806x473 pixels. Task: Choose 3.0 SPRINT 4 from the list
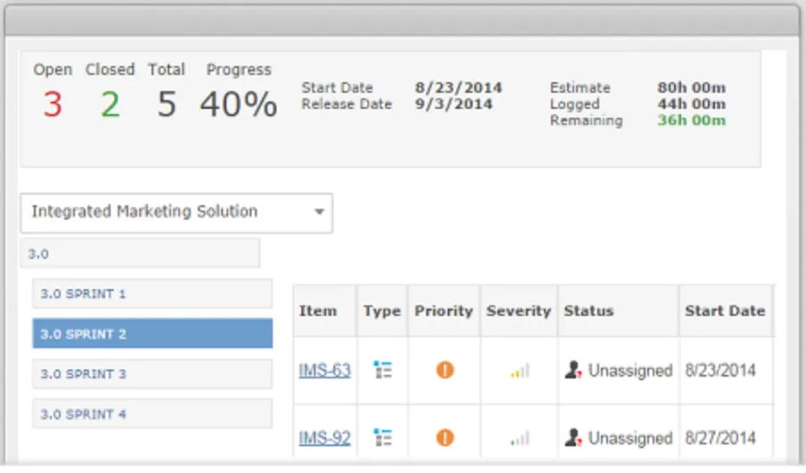[x=152, y=414]
